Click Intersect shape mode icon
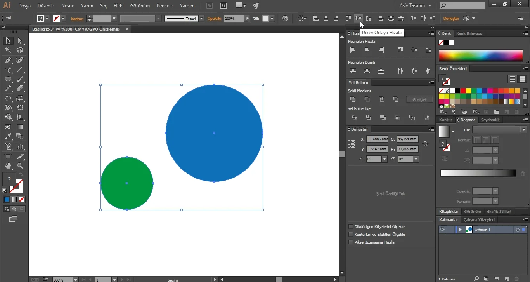 point(381,99)
